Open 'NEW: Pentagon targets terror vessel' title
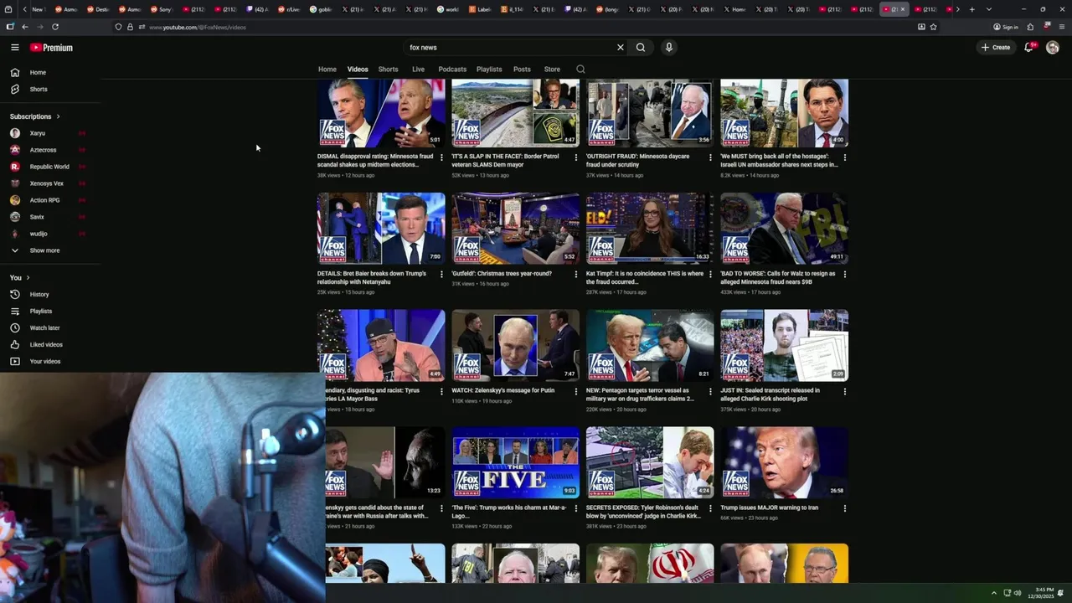Image resolution: width=1072 pixels, height=603 pixels. (640, 394)
